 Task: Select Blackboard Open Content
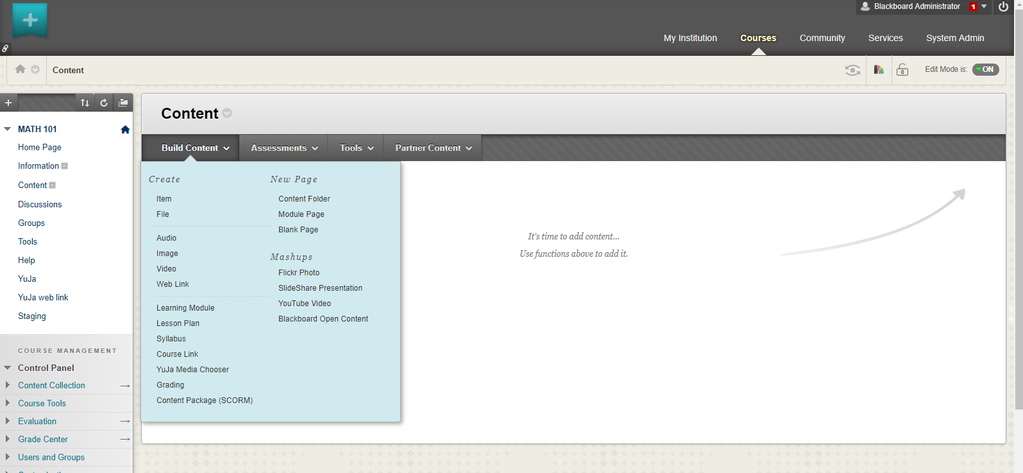323,319
